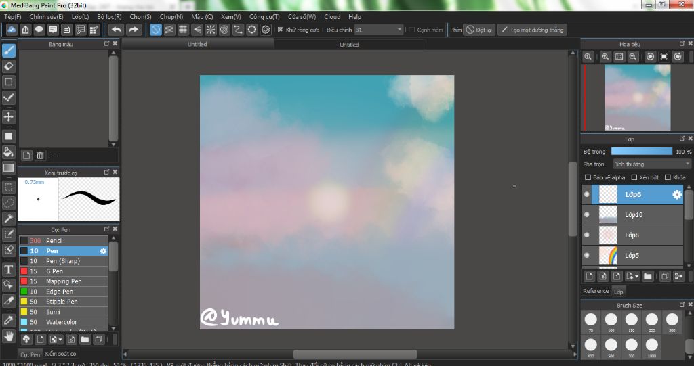The width and height of the screenshot is (694, 366).
Task: Switch to Kiểm soát cọ tab
Action: 60,354
